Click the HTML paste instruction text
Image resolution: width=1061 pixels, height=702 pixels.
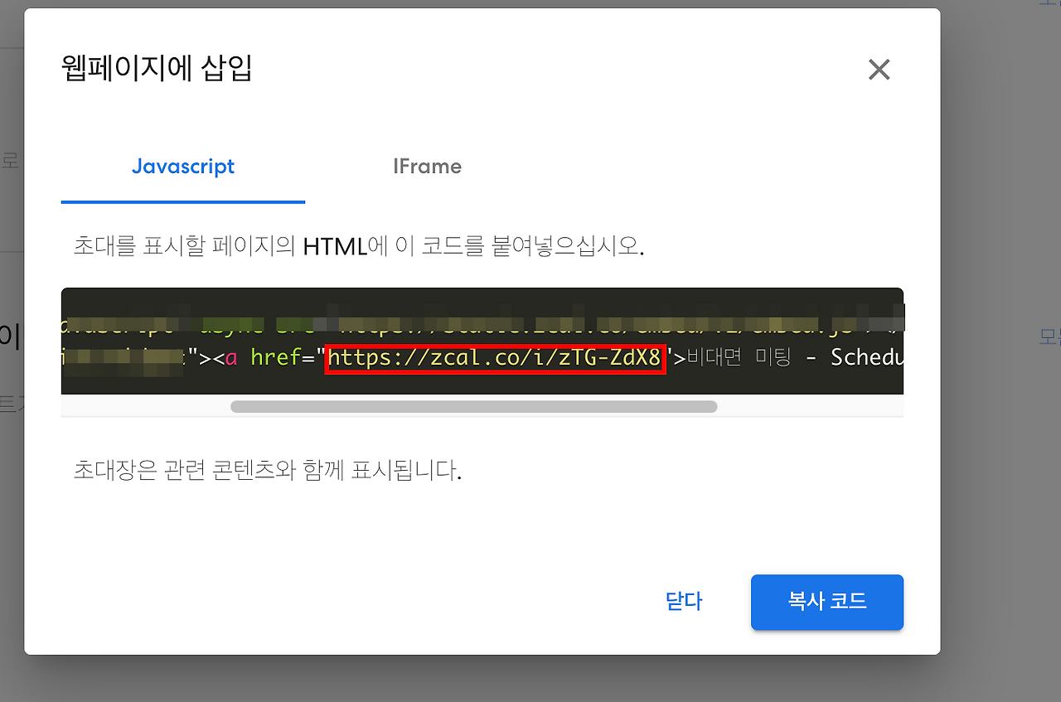coord(359,246)
